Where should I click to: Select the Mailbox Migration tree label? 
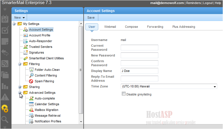tap(47, 110)
